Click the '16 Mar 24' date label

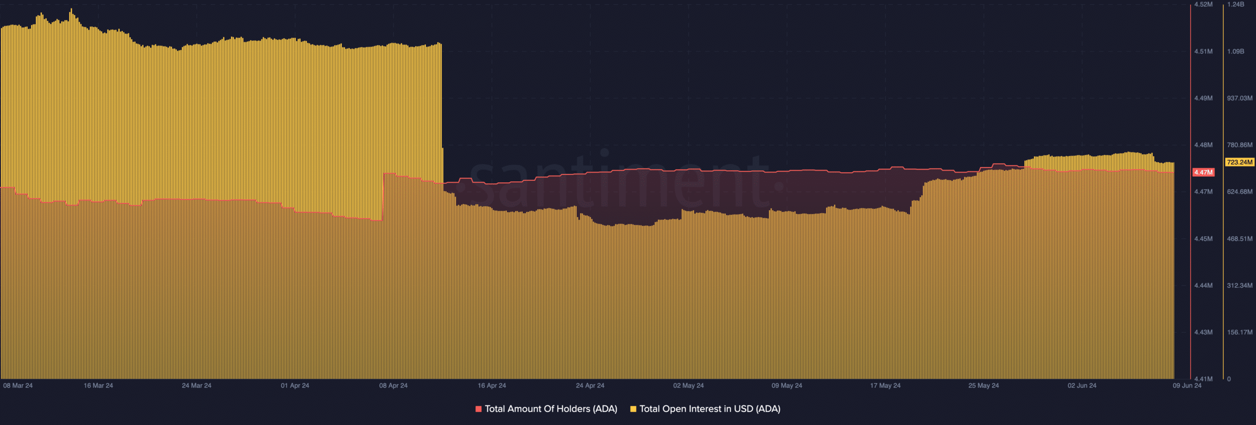click(x=98, y=386)
